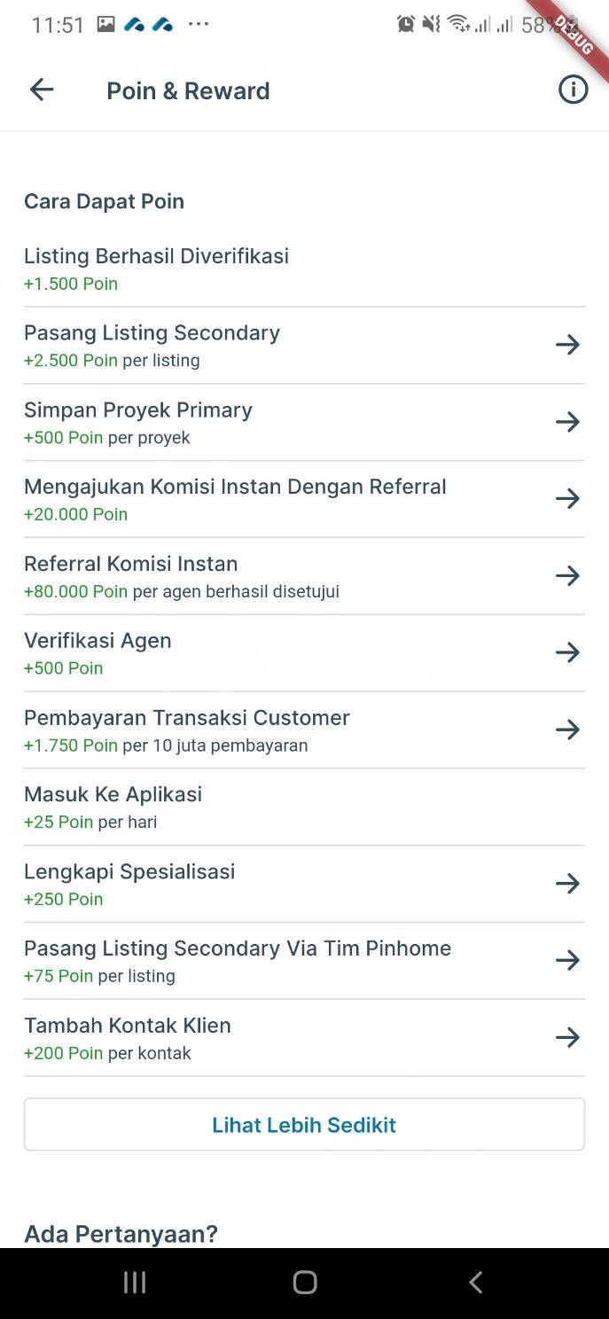Screen dimensions: 609x1319
Task: Open Android recent apps button
Action: click(135, 1282)
